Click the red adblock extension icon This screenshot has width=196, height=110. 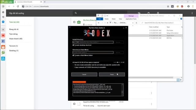point(182,6)
